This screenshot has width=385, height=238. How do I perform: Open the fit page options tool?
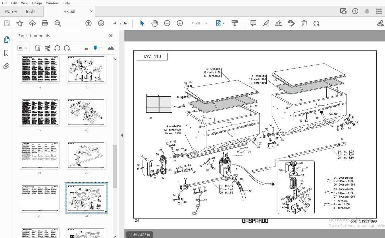(x=220, y=23)
